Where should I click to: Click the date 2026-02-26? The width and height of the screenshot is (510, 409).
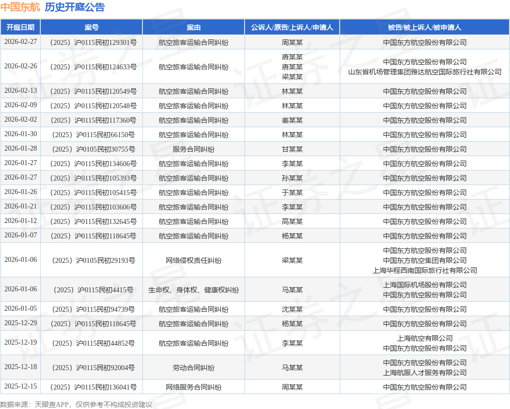click(x=20, y=66)
